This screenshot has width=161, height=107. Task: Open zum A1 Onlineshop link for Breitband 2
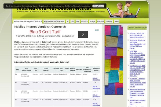pyautogui.click(x=96, y=87)
